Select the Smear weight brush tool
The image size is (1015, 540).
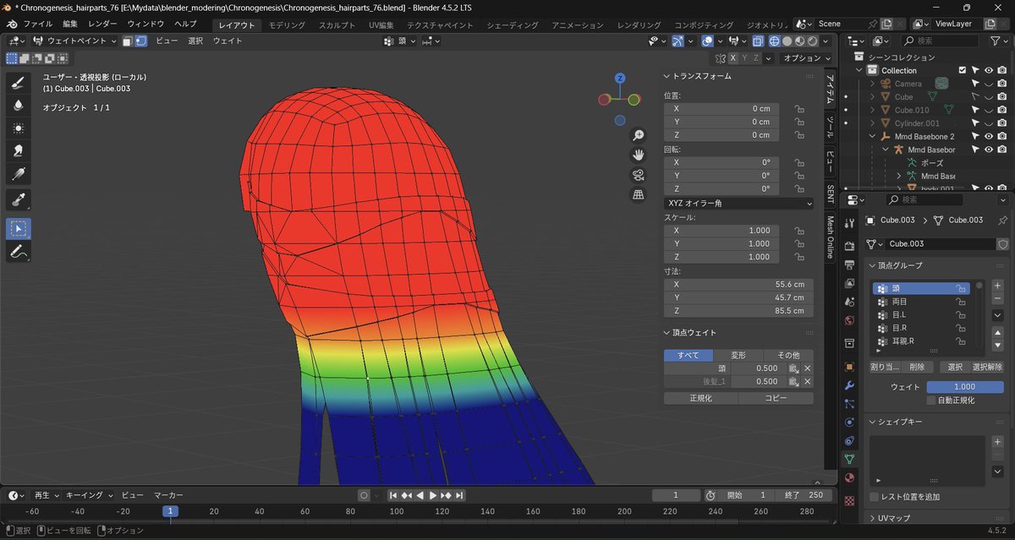(x=19, y=150)
